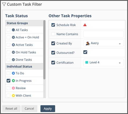Viewport: 128px width, 114px height.
Task: Click the red Schedule Risk warning icon
Action: point(85,25)
